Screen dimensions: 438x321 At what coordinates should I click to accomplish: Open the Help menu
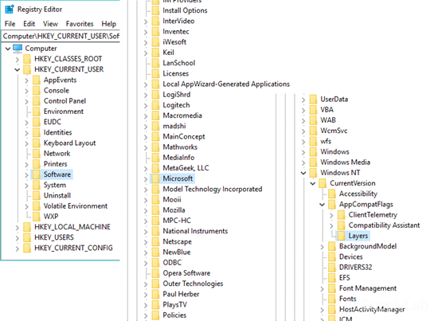coord(108,24)
